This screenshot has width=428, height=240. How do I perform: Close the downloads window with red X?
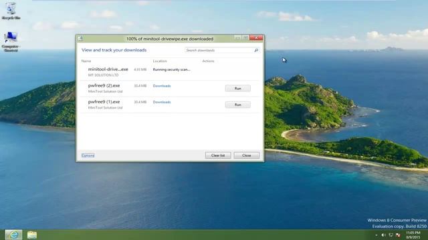[x=256, y=37]
